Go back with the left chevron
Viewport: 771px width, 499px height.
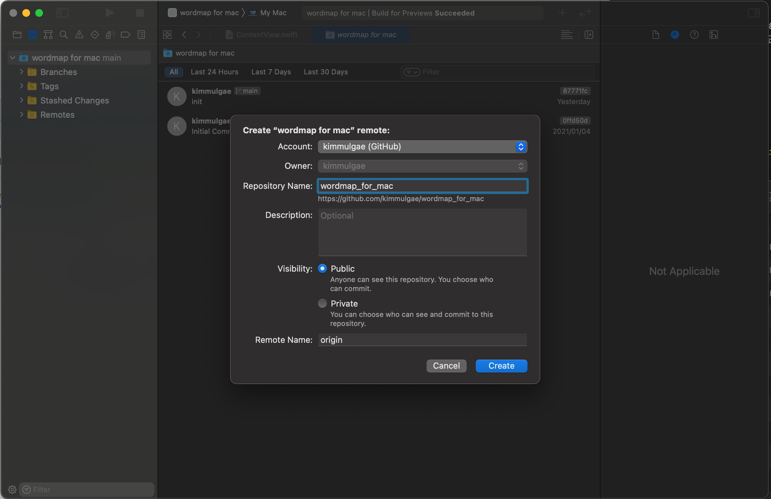[184, 35]
